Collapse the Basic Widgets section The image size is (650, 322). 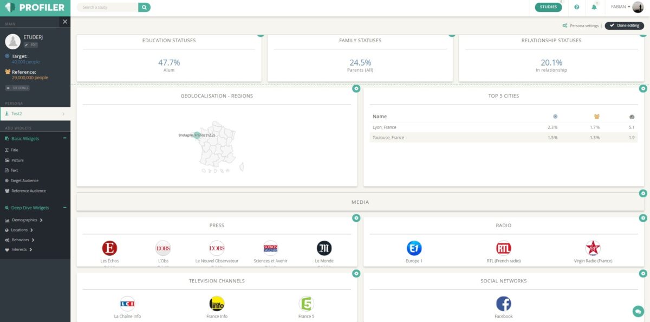65,138
